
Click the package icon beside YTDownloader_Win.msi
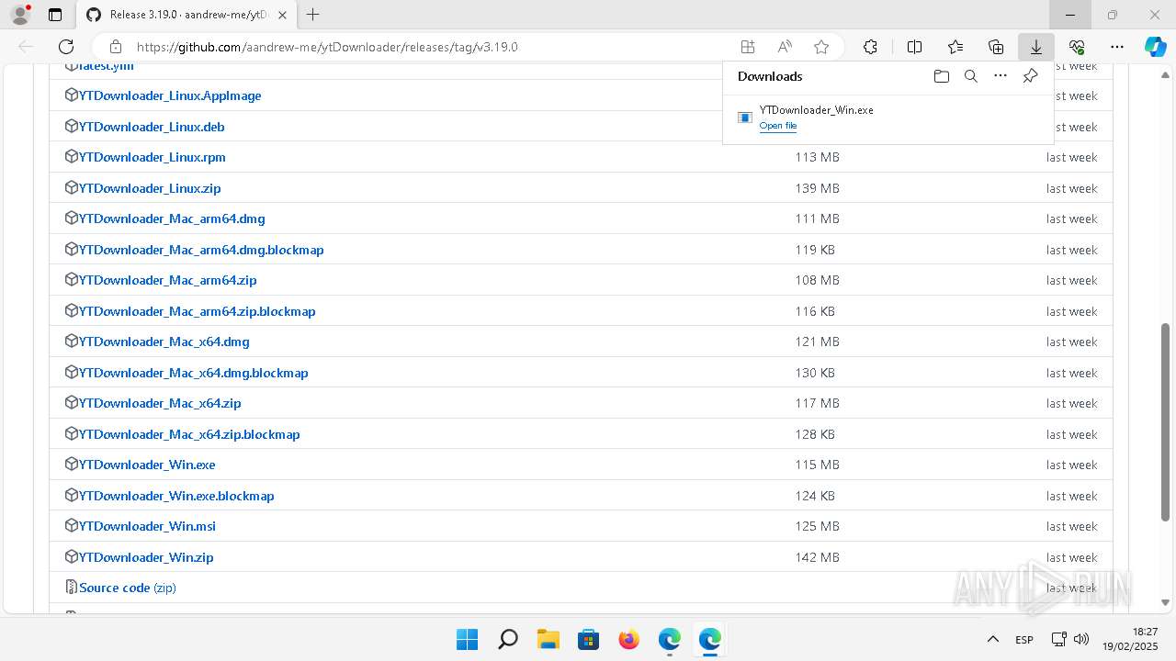coord(72,526)
